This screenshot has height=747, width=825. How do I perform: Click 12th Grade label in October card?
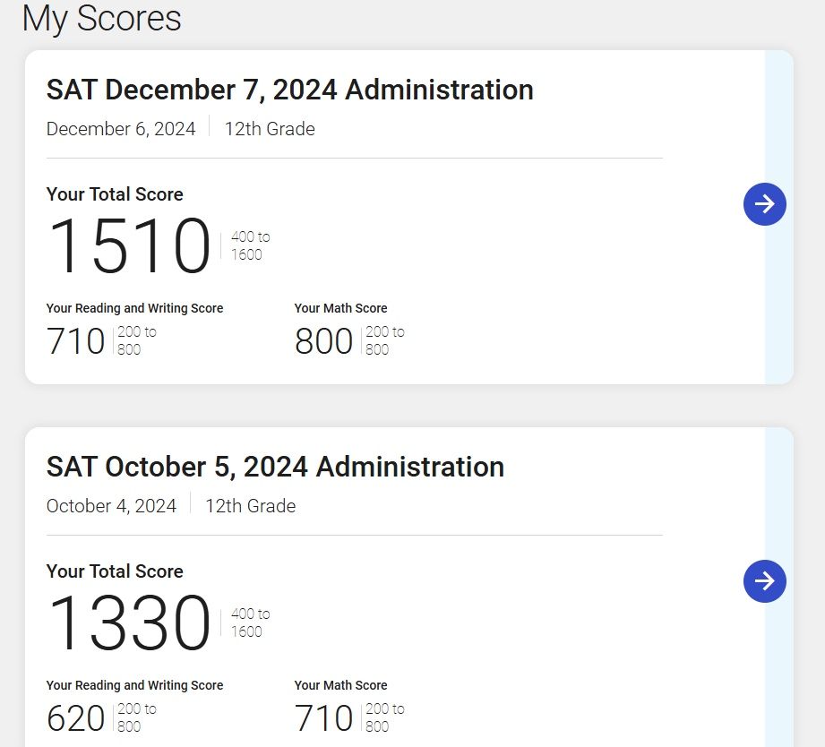251,506
